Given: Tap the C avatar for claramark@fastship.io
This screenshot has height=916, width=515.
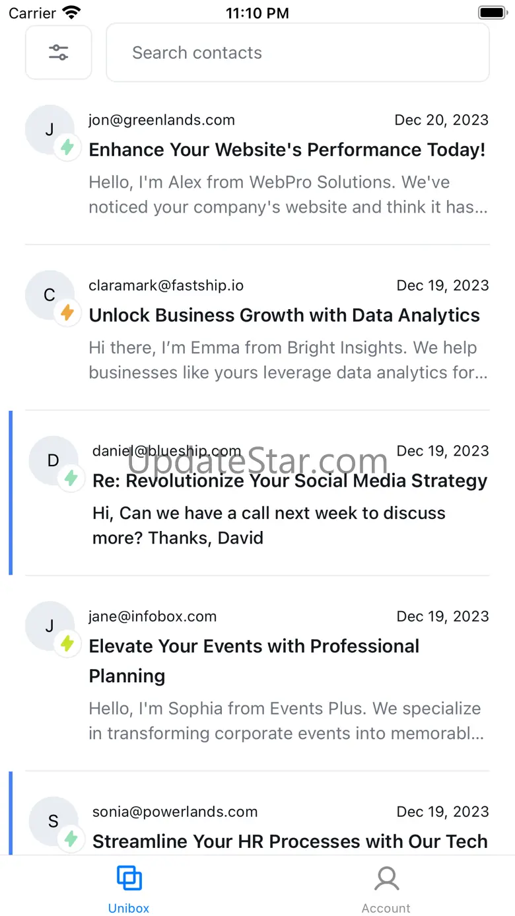Looking at the screenshot, I should point(50,295).
